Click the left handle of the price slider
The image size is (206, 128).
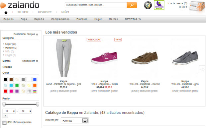[x=4, y=104]
